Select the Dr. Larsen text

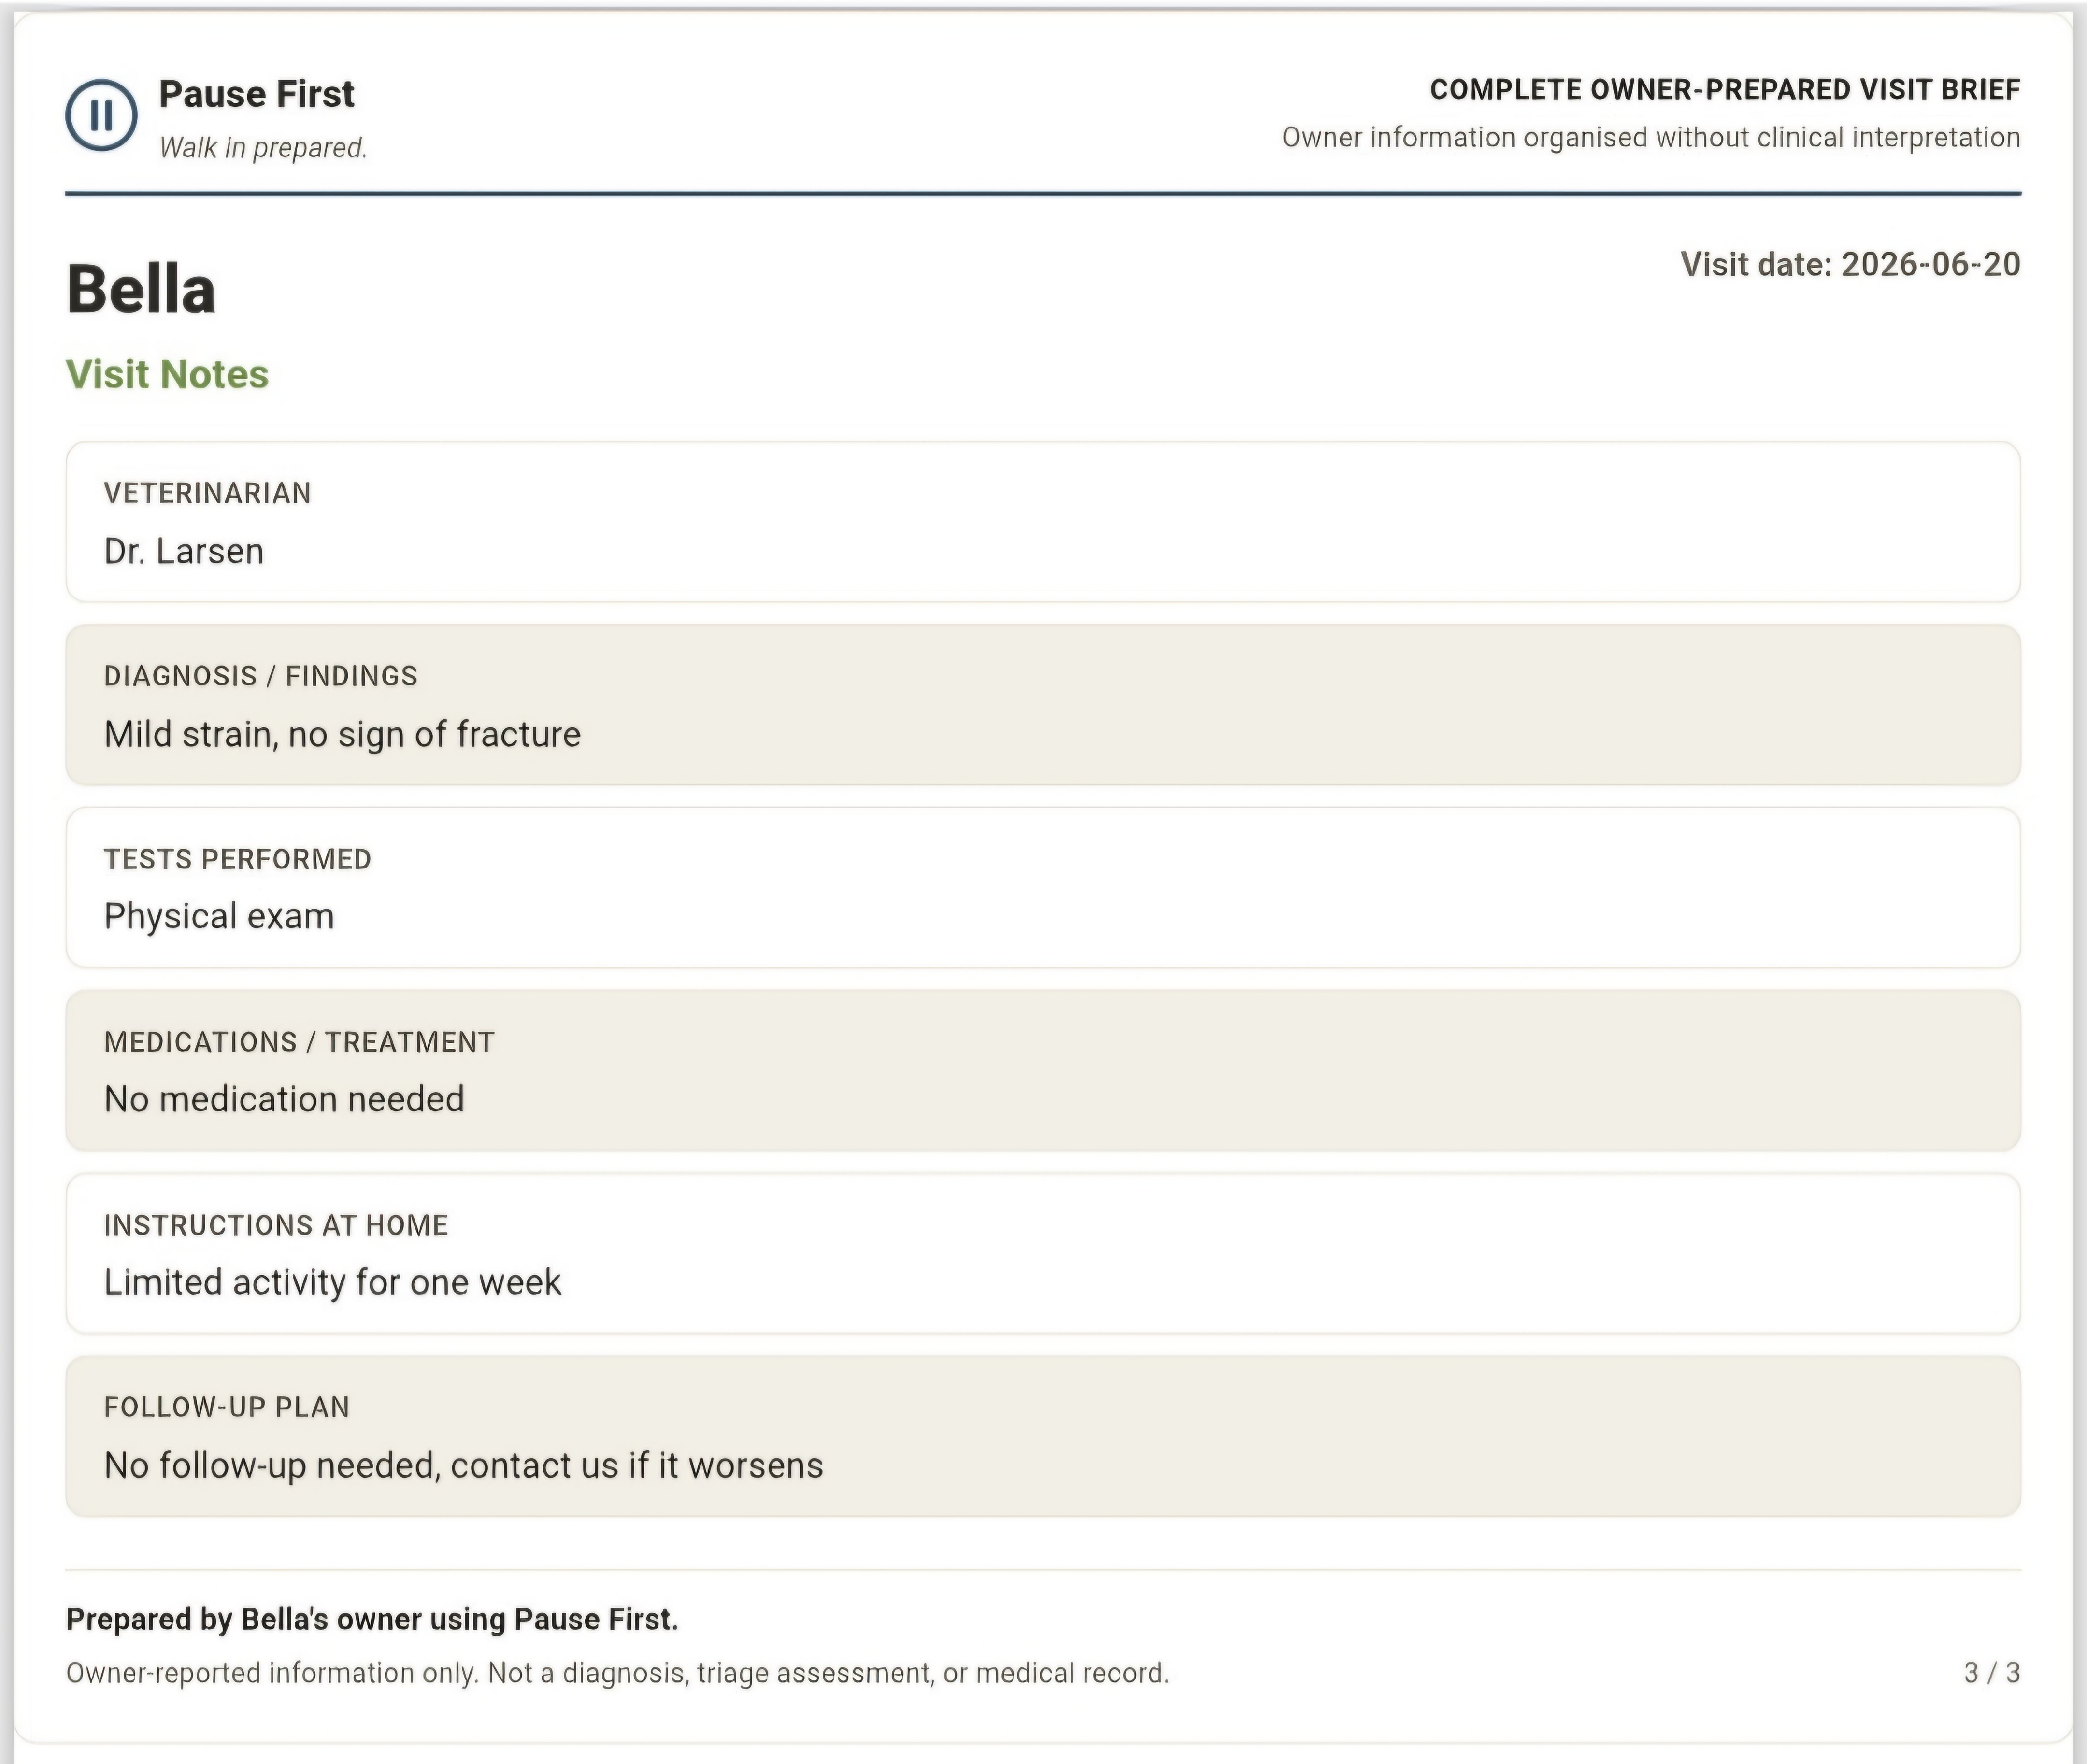[184, 551]
